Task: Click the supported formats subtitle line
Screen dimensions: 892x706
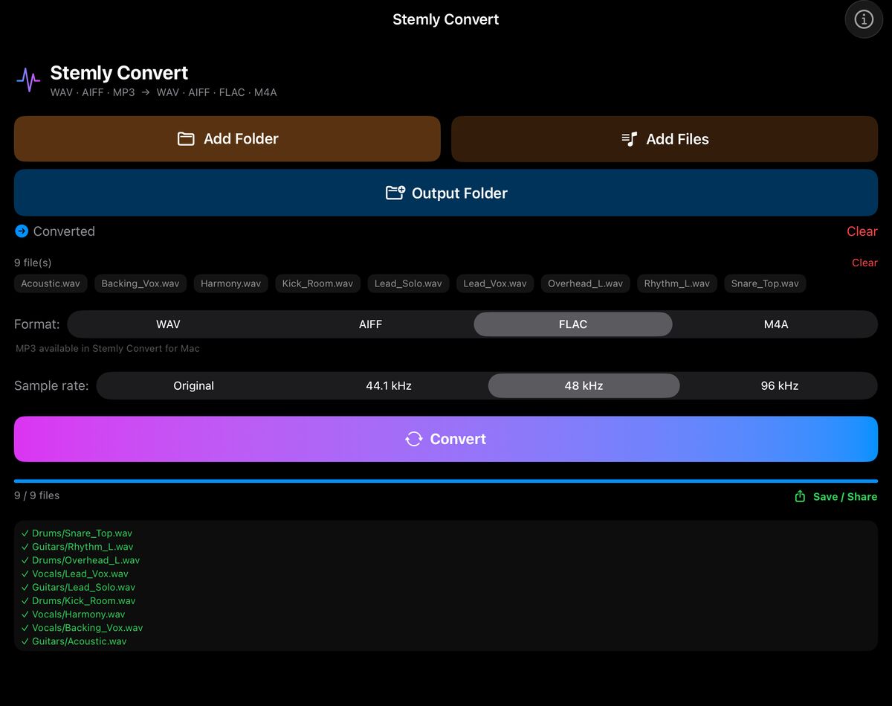Action: click(164, 92)
